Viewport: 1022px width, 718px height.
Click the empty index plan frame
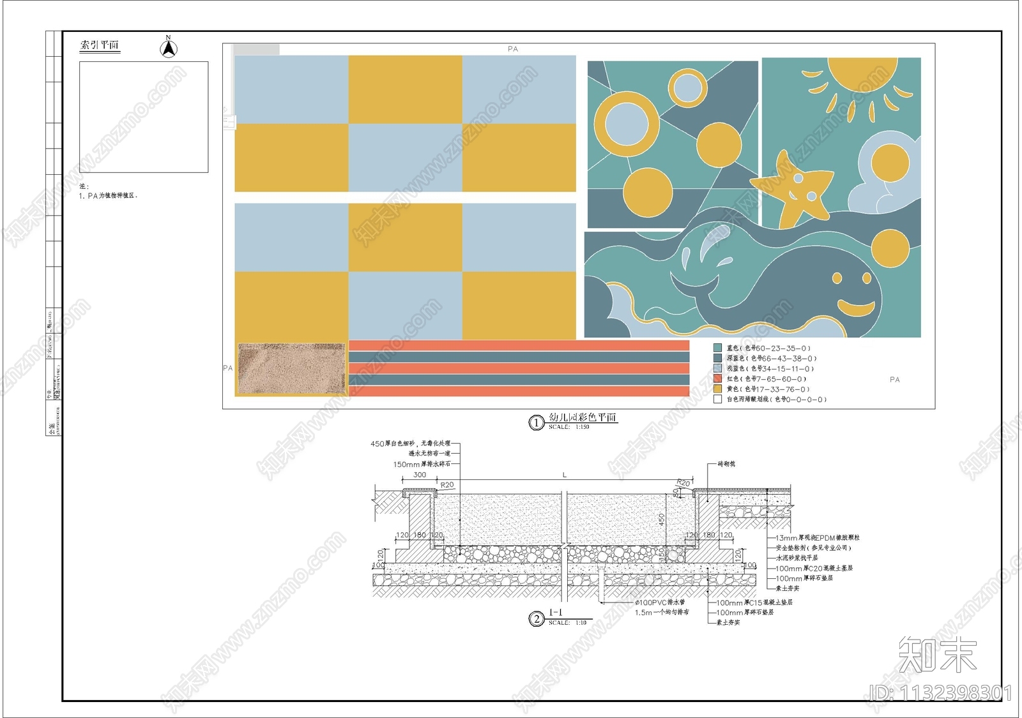144,117
